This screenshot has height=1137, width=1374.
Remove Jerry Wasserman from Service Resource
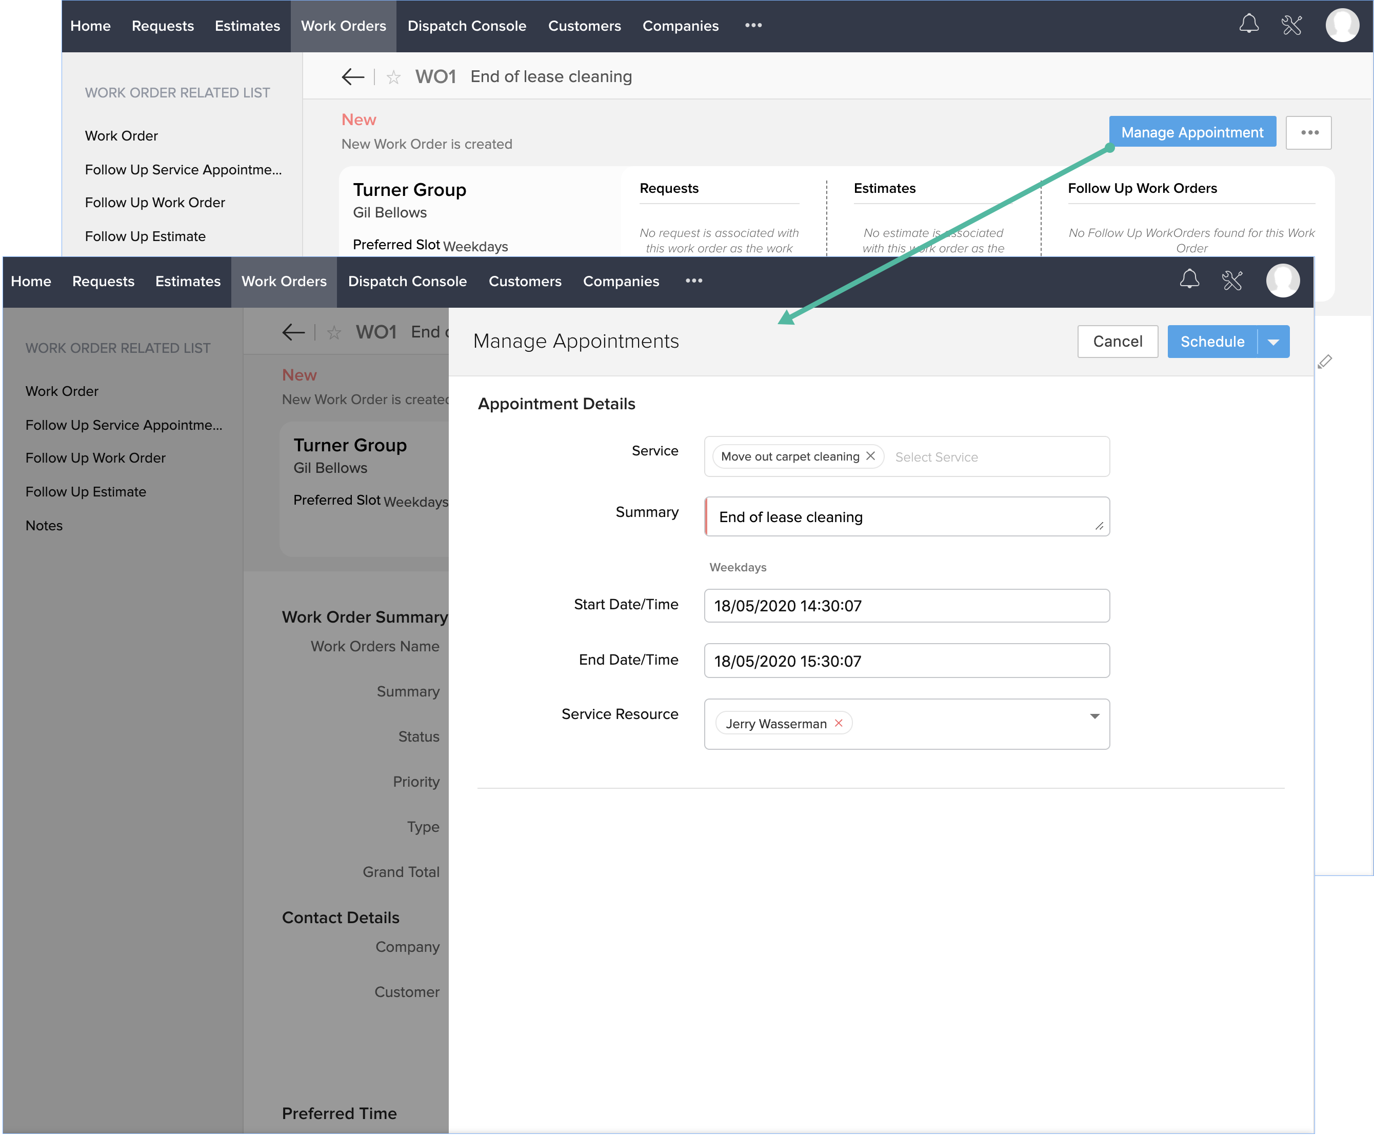pyautogui.click(x=838, y=723)
